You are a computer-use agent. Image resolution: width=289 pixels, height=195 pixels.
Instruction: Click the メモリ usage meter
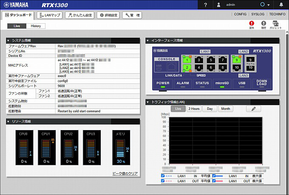[x=121, y=148]
